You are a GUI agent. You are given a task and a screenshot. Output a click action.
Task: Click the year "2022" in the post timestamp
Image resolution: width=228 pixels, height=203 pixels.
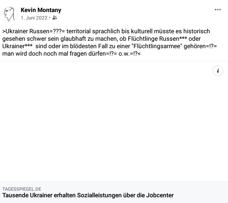(x=41, y=18)
